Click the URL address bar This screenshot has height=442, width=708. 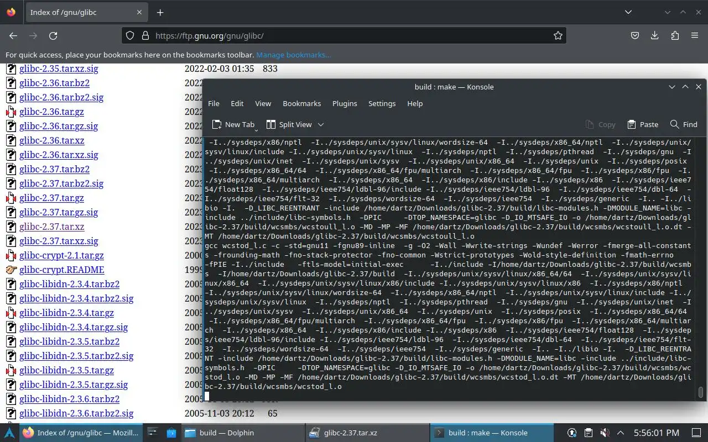coord(343,35)
